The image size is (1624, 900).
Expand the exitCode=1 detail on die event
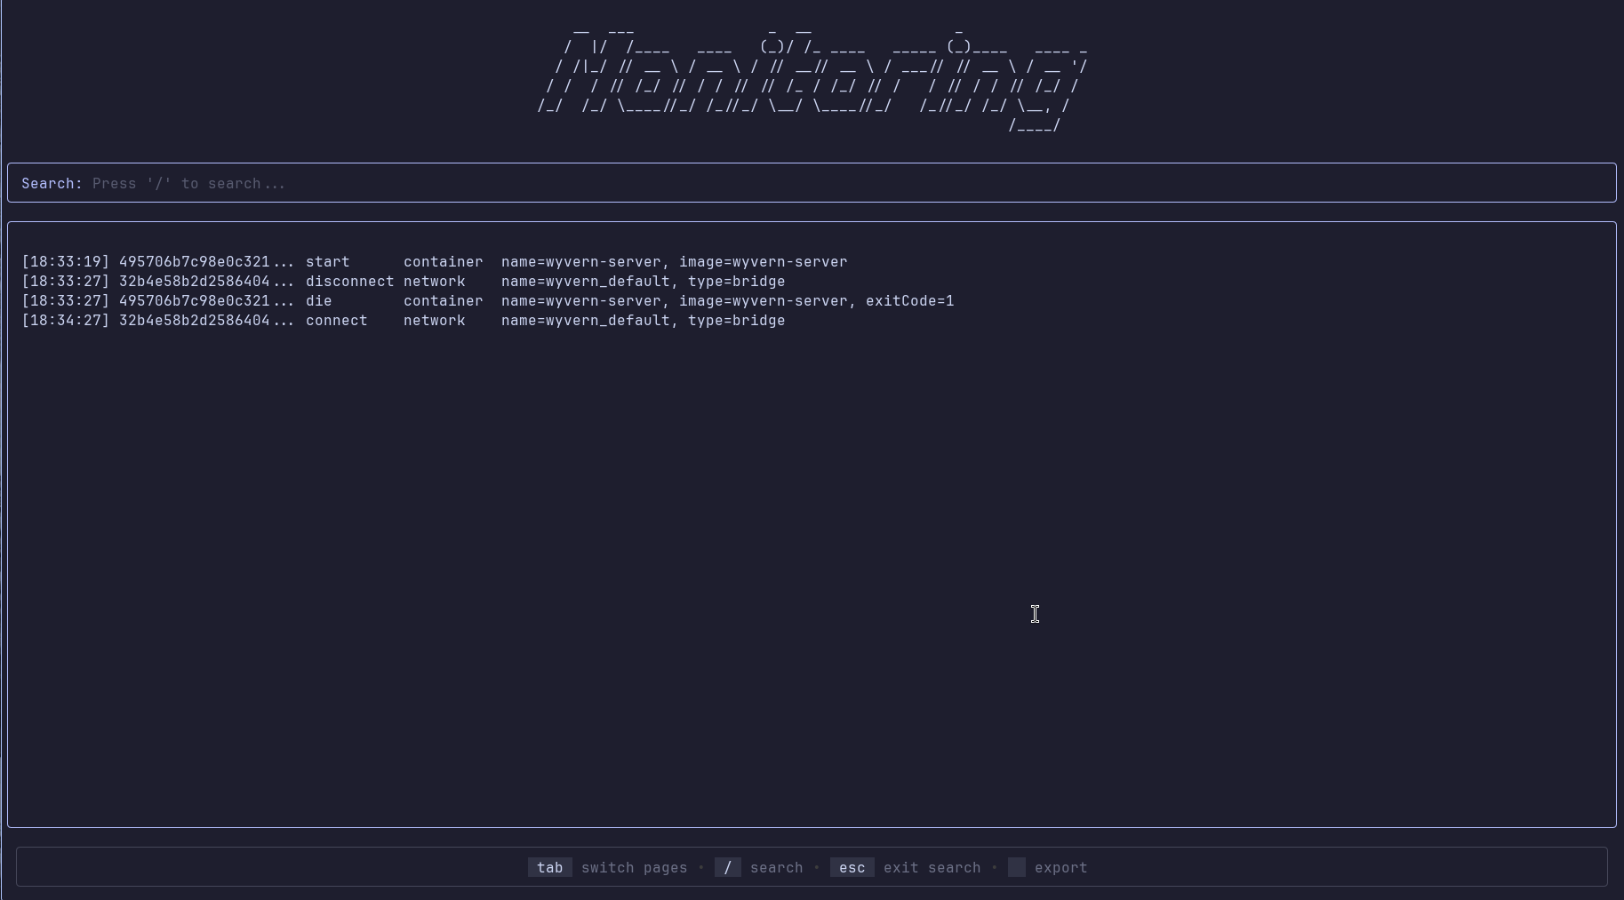(x=911, y=301)
